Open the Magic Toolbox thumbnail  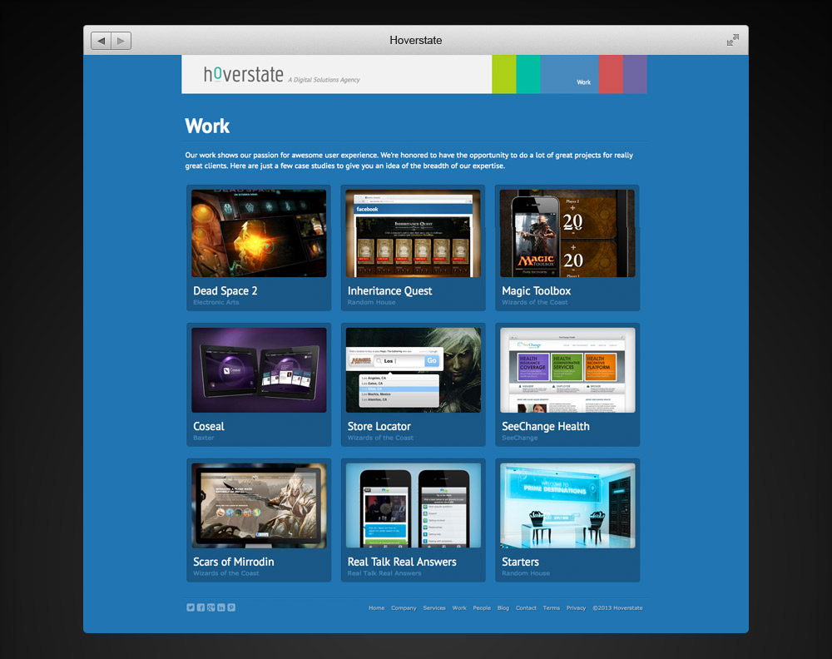(567, 234)
